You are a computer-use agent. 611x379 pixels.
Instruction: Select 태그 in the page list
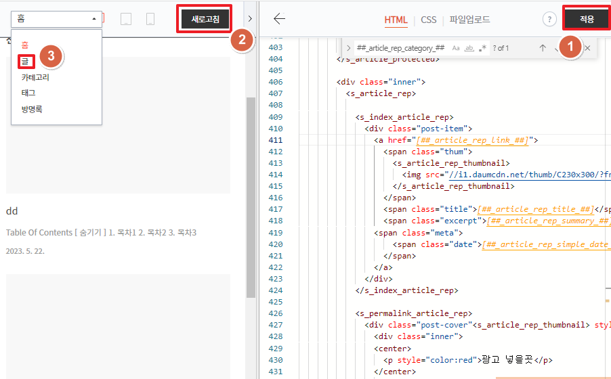28,93
